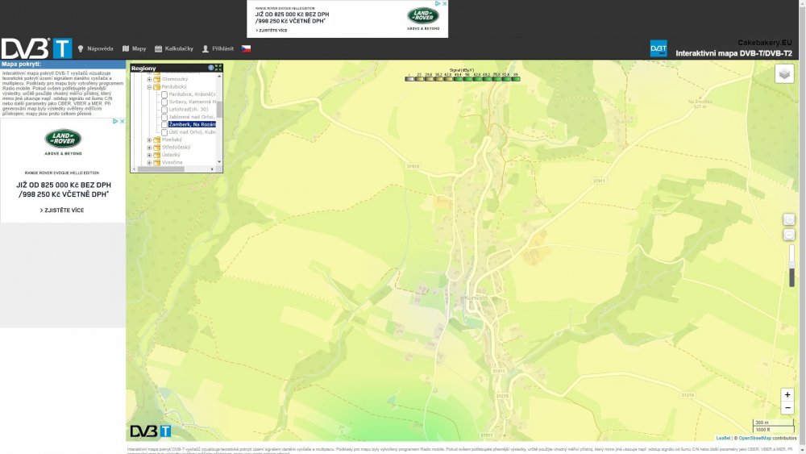806x454 pixels.
Task: Click the Vysočina folder icon
Action: point(157,162)
